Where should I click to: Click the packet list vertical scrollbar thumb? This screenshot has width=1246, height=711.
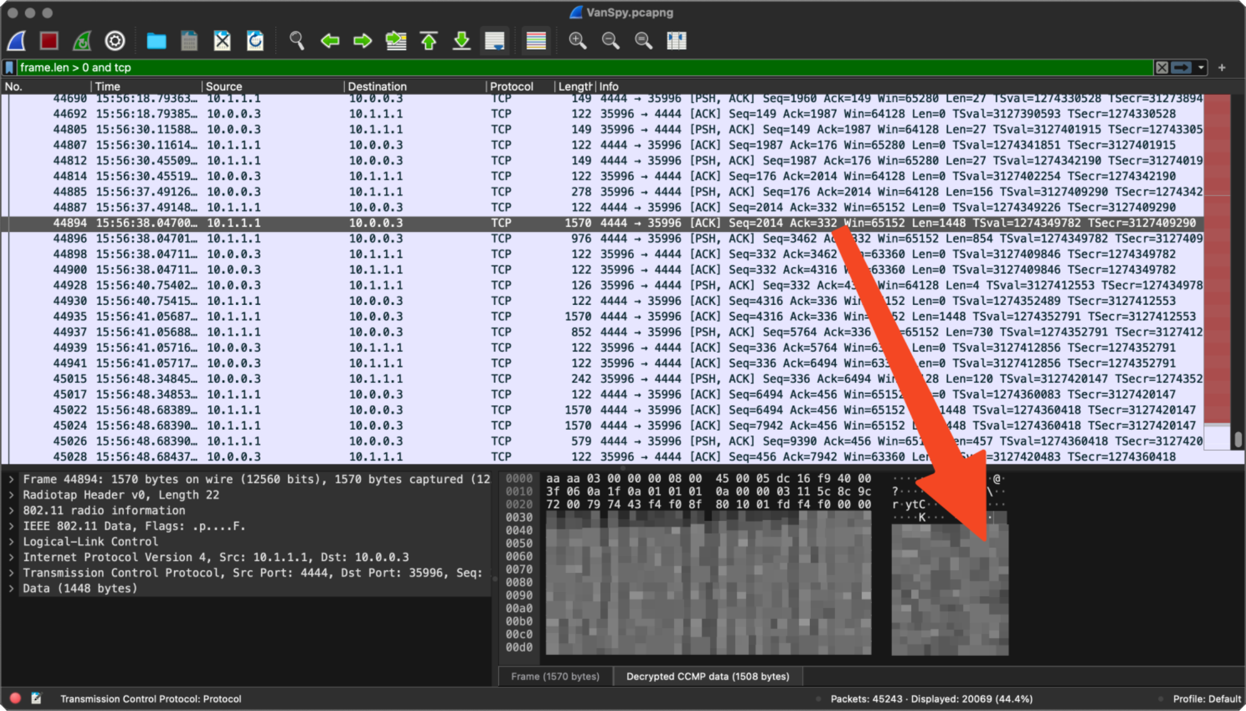[x=1238, y=440]
